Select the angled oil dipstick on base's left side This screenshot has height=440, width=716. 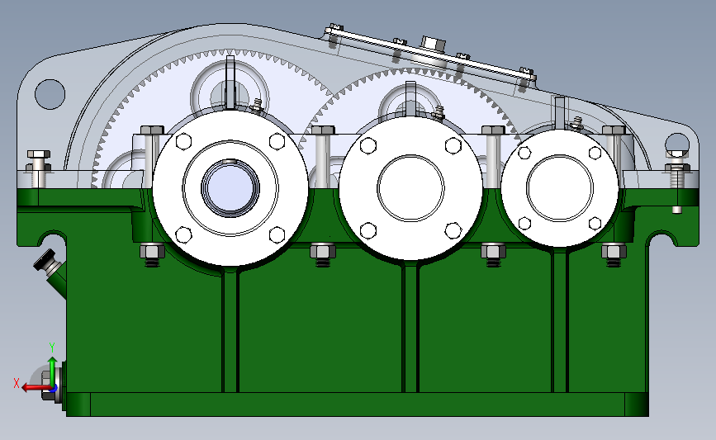point(50,272)
